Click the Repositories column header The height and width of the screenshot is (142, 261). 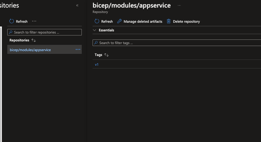click(19, 40)
